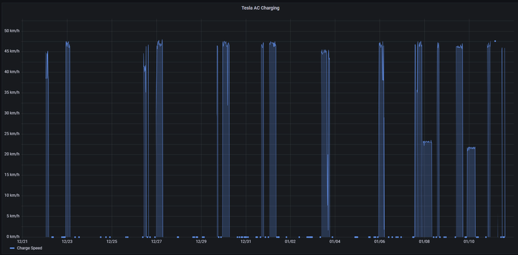518x255 pixels.
Task: Click the 12/23 date label on x-axis
Action: [x=67, y=241]
